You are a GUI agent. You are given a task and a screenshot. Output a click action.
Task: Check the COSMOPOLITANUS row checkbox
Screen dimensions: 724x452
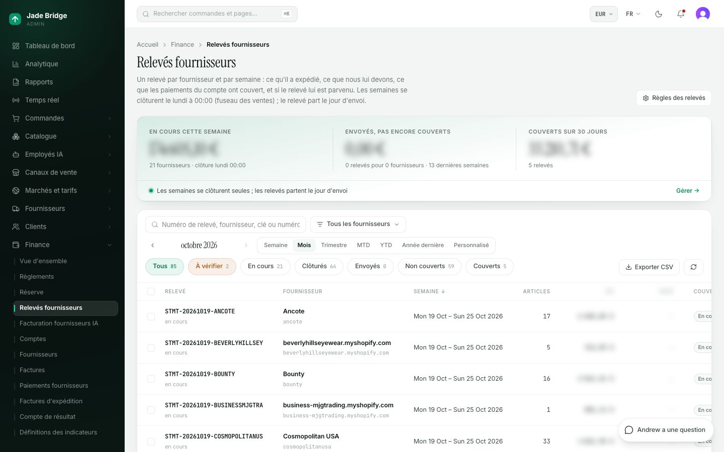pyautogui.click(x=151, y=441)
